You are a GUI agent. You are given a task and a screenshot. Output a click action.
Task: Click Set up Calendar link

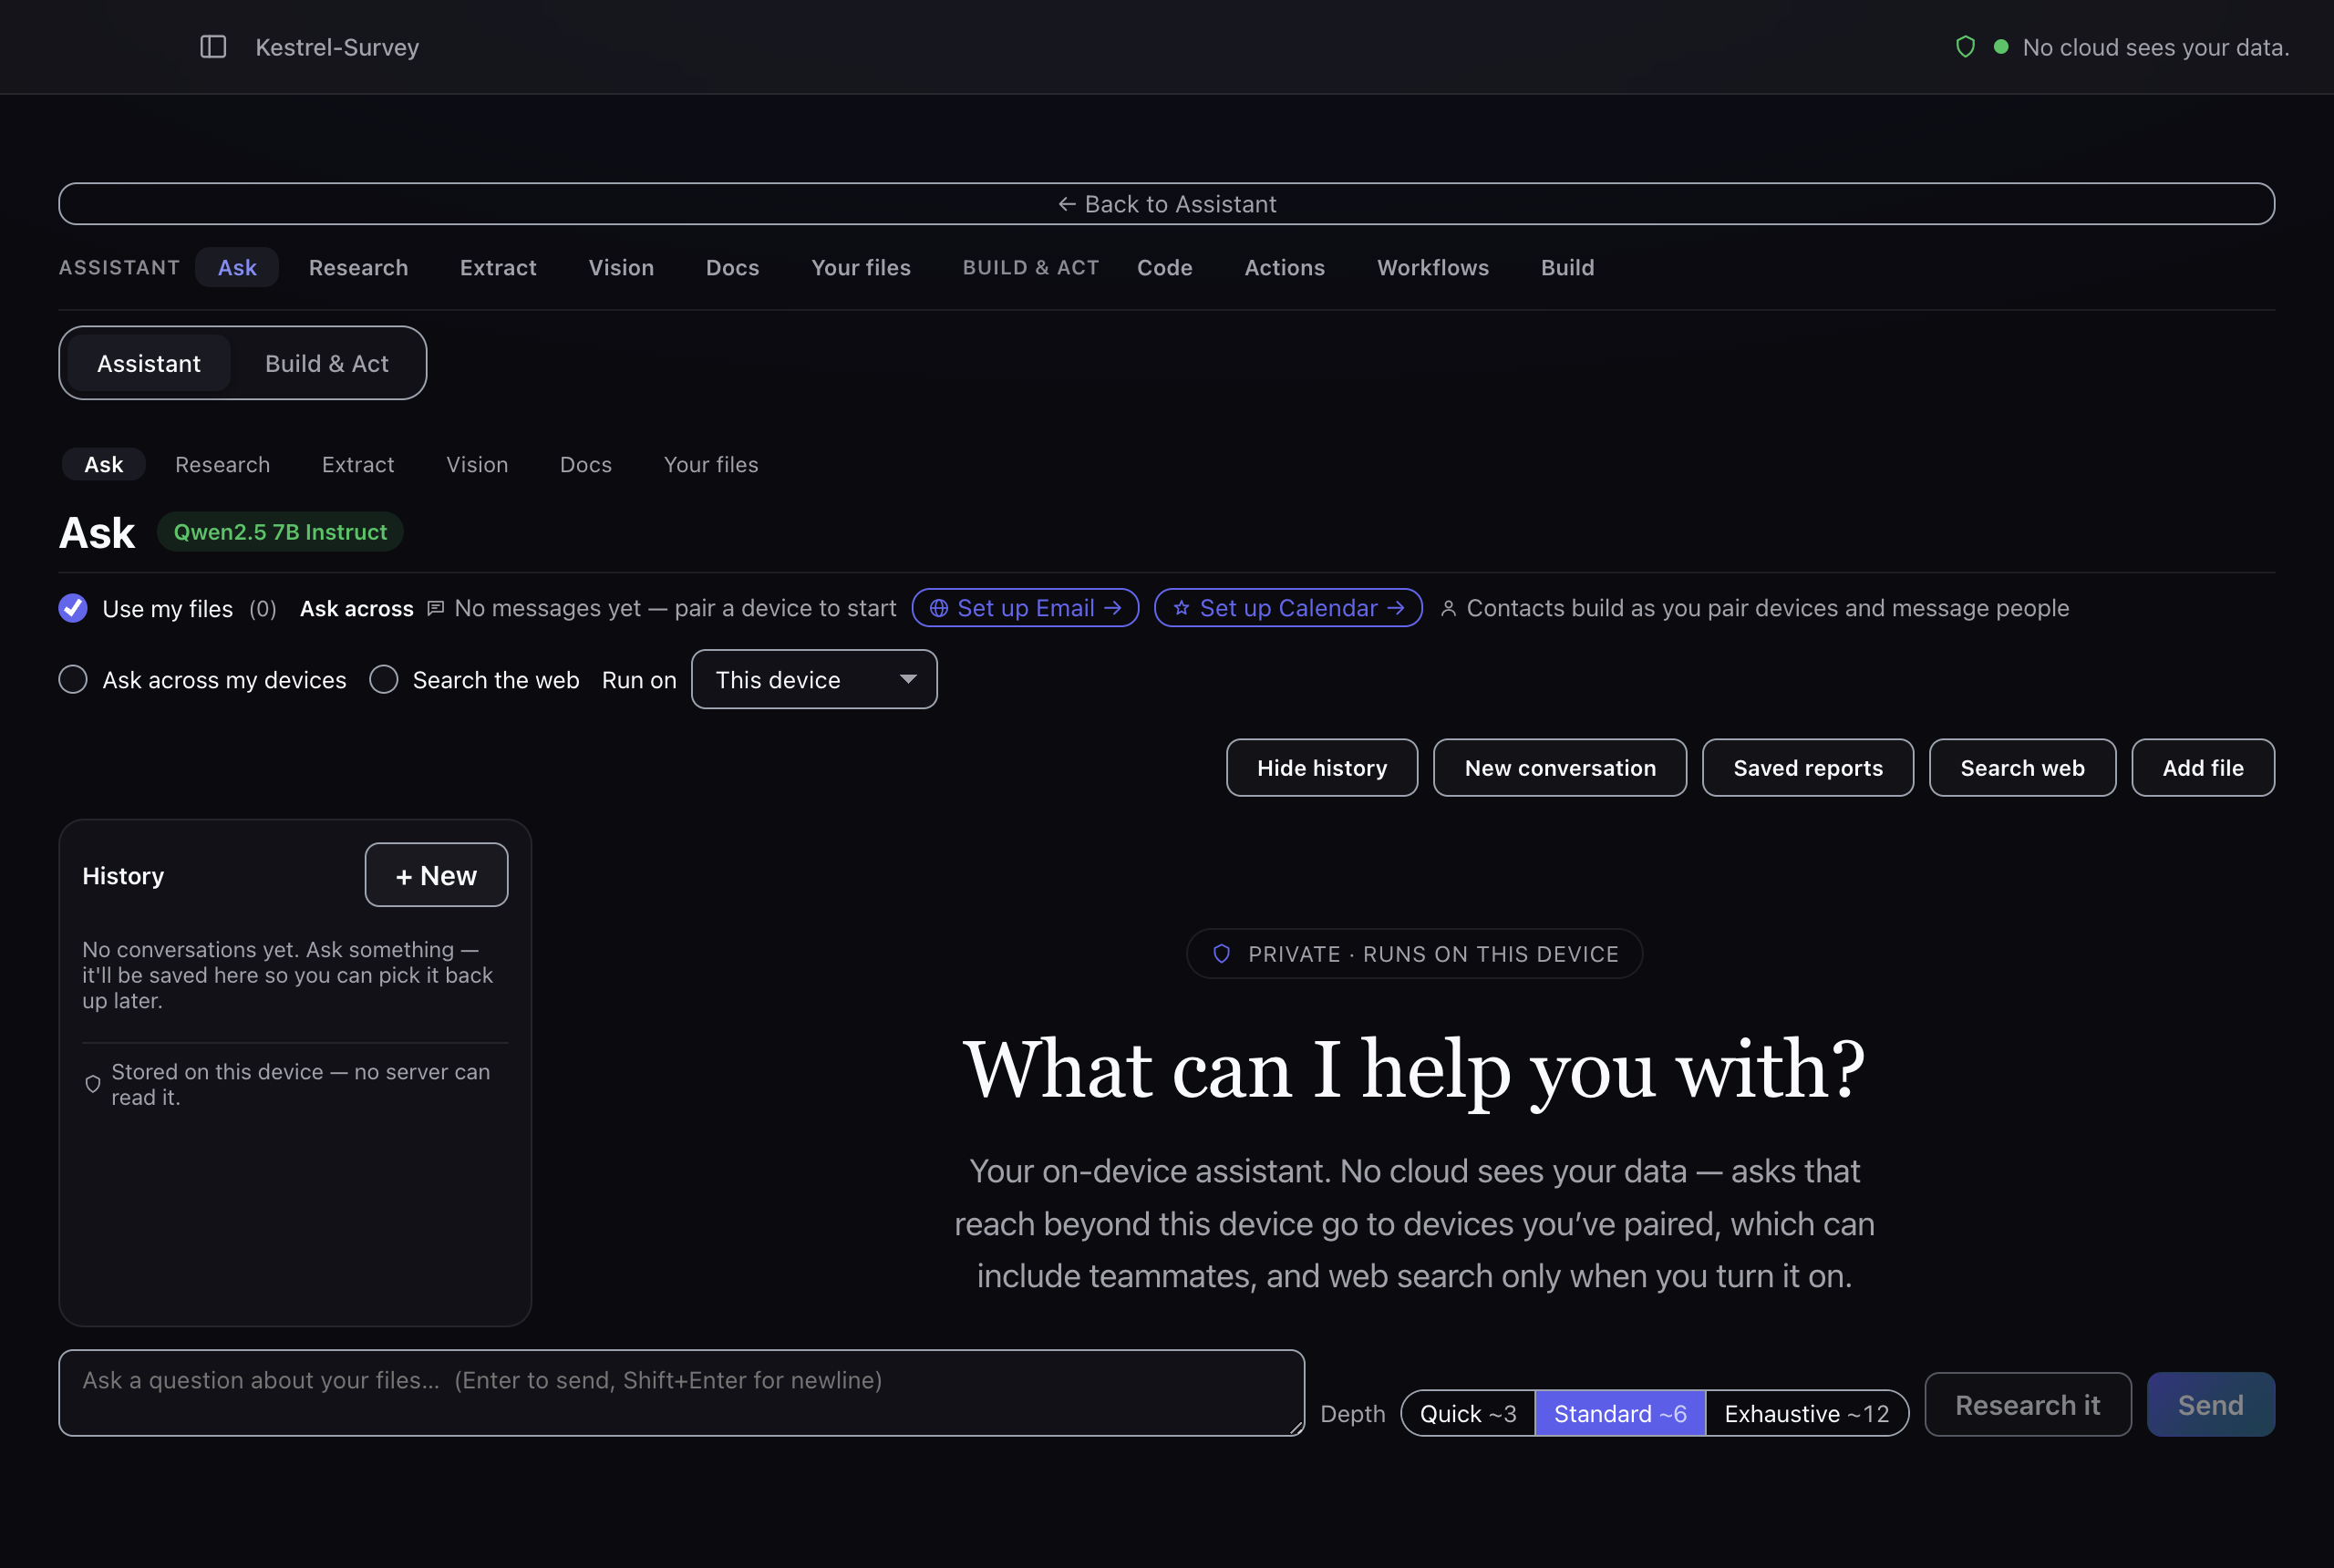[x=1288, y=608]
